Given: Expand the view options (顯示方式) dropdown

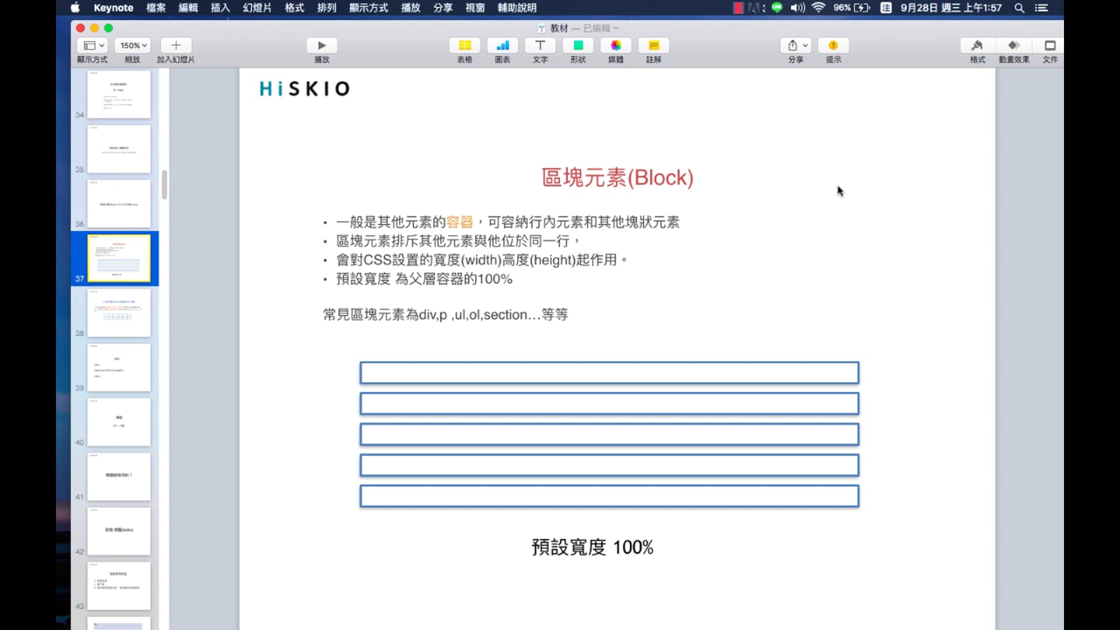Looking at the screenshot, I should (93, 45).
